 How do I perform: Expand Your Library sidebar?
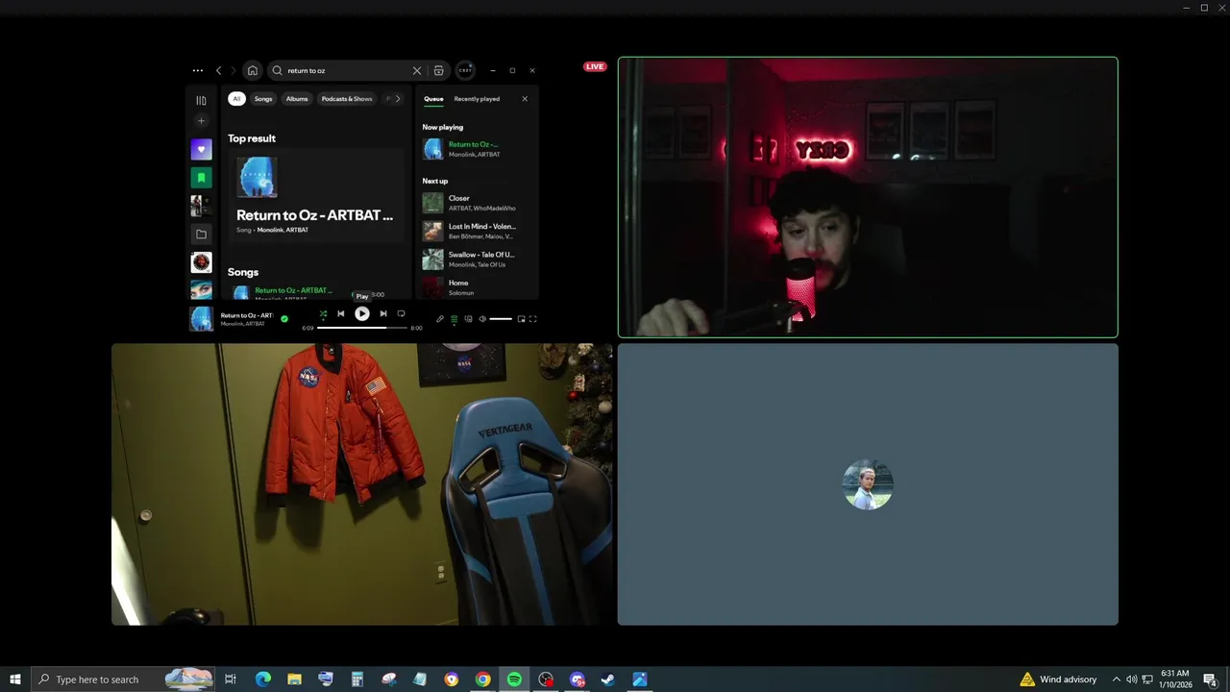[x=201, y=100]
